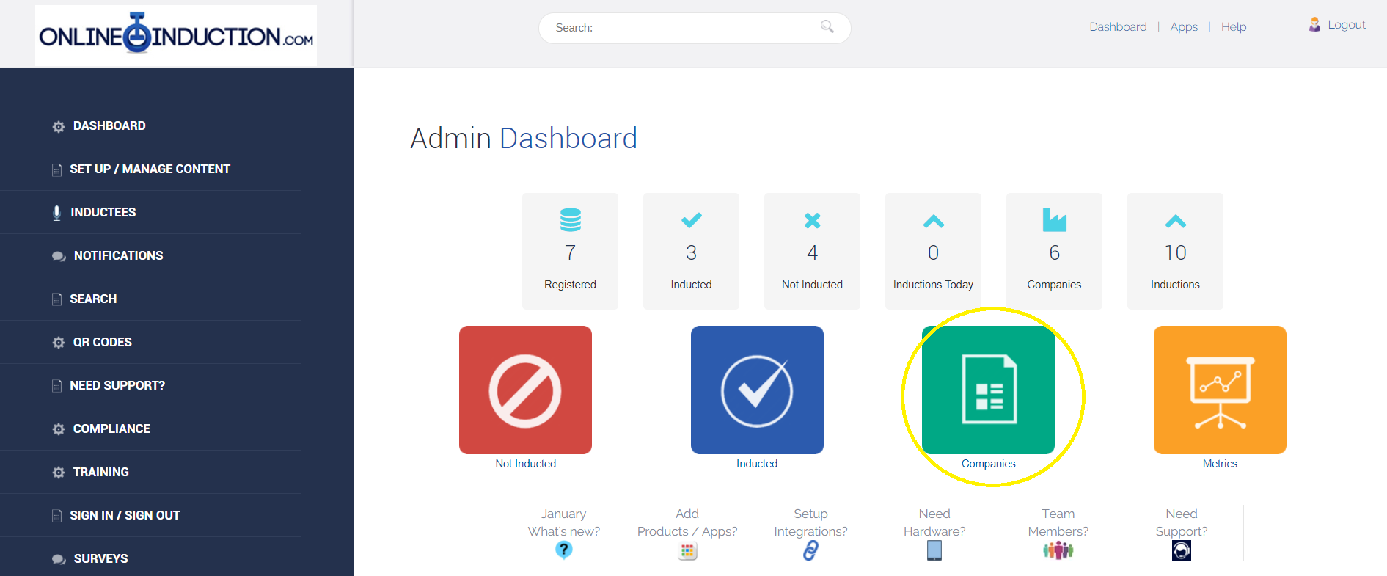This screenshot has height=576, width=1387.
Task: Click the 7 Registered stat card
Action: pyautogui.click(x=570, y=251)
